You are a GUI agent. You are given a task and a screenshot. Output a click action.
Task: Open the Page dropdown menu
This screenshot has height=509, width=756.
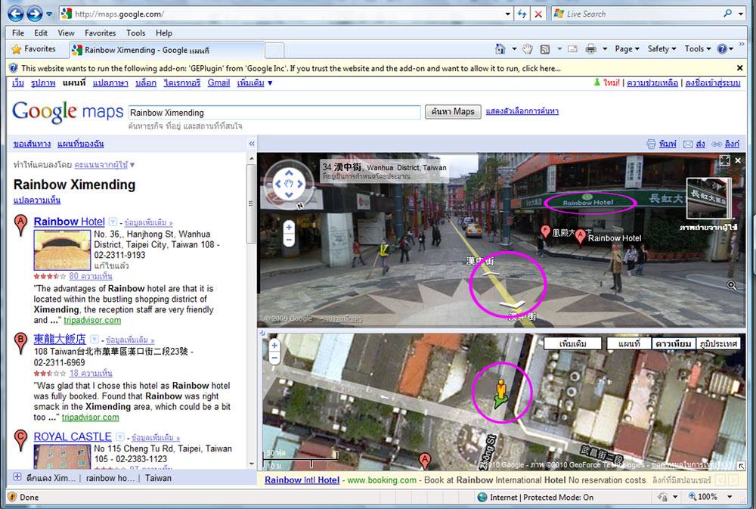pos(627,48)
